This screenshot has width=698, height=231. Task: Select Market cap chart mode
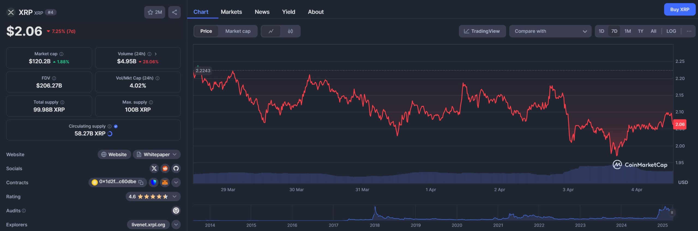pos(238,31)
